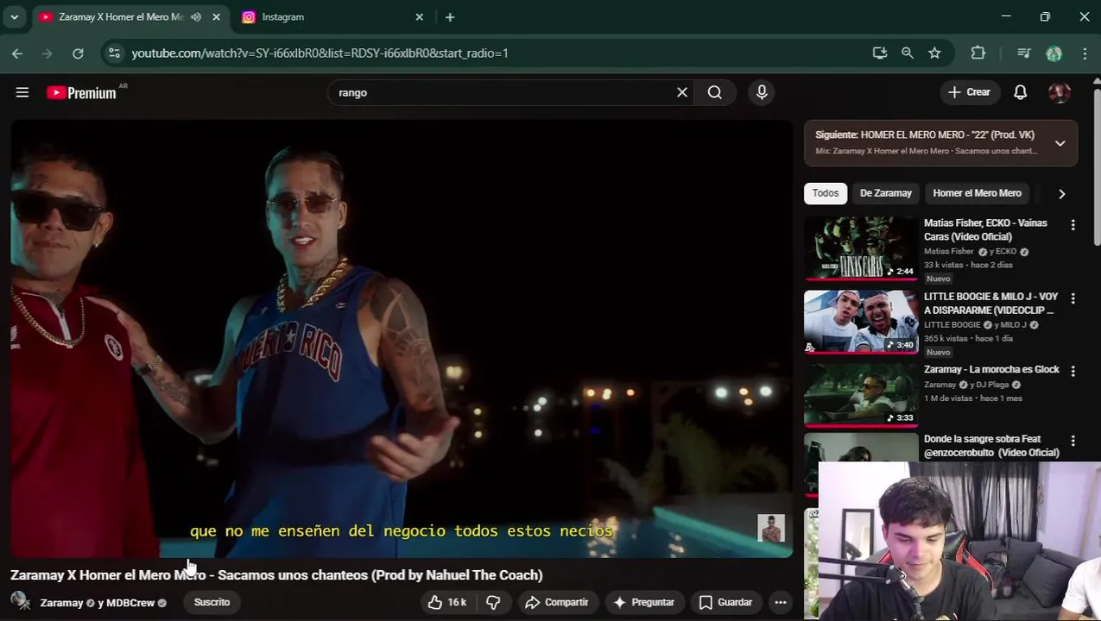Open install/cast icon in address bar
This screenshot has width=1101, height=621.
point(880,53)
